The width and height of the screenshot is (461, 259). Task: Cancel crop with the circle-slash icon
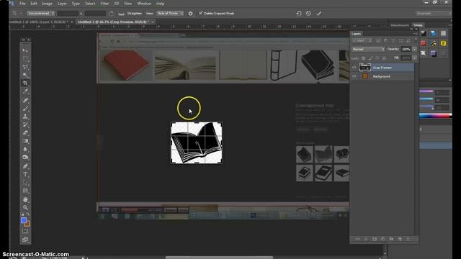tap(308, 14)
